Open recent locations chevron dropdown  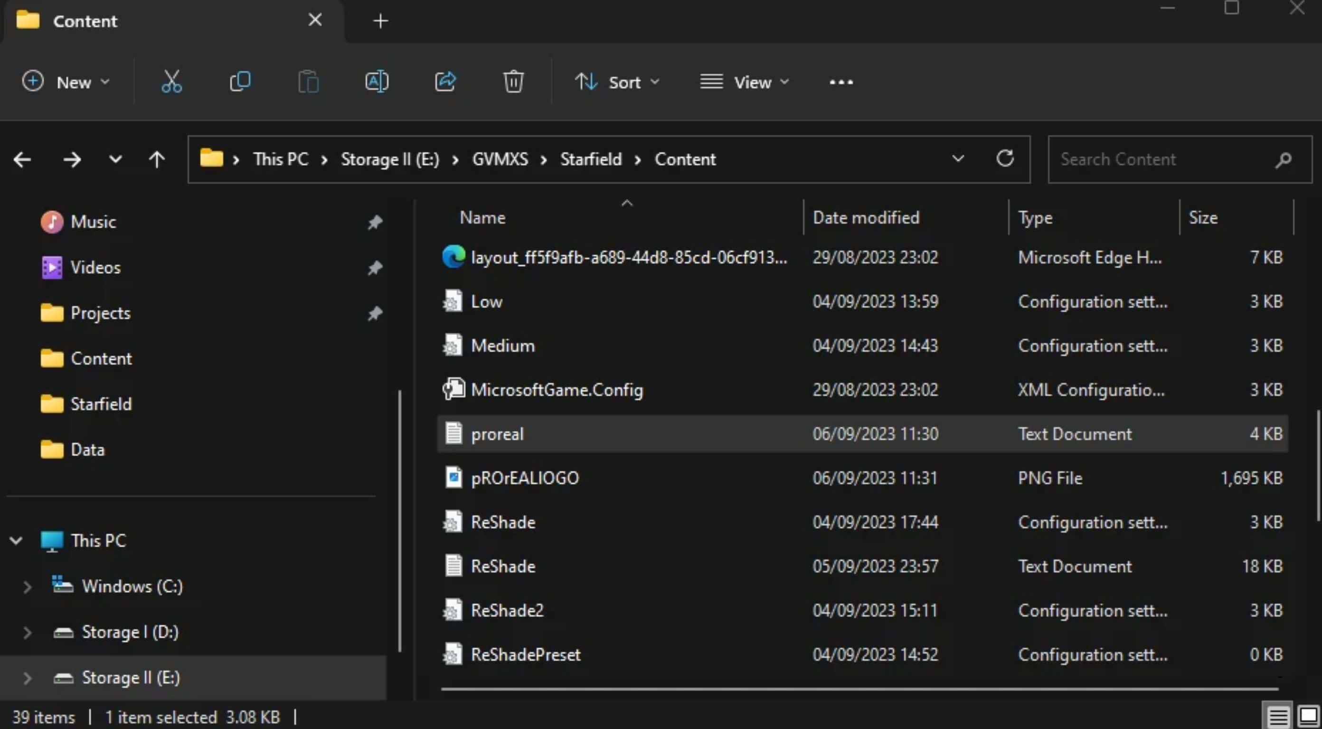point(115,159)
